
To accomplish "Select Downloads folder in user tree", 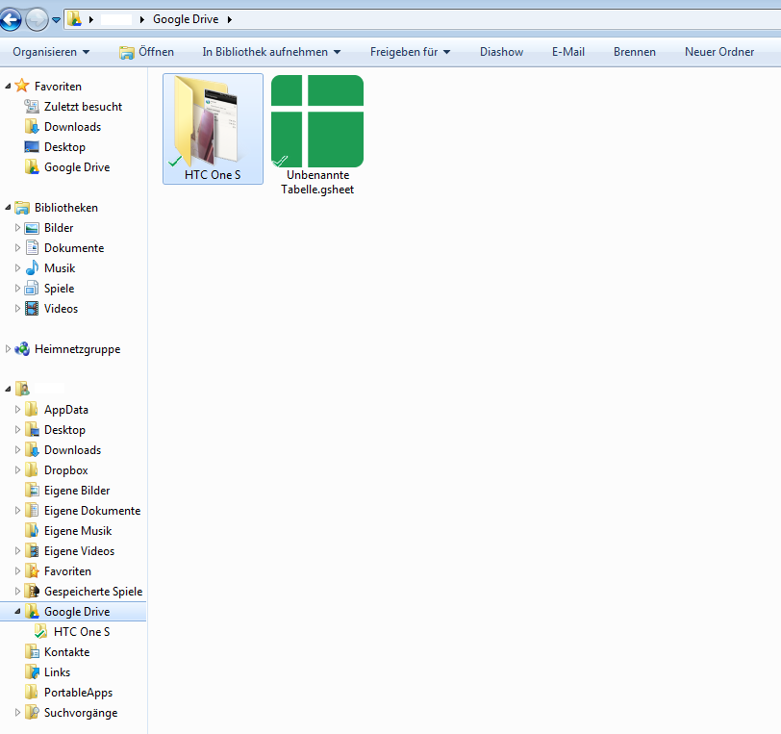I will pyautogui.click(x=73, y=450).
